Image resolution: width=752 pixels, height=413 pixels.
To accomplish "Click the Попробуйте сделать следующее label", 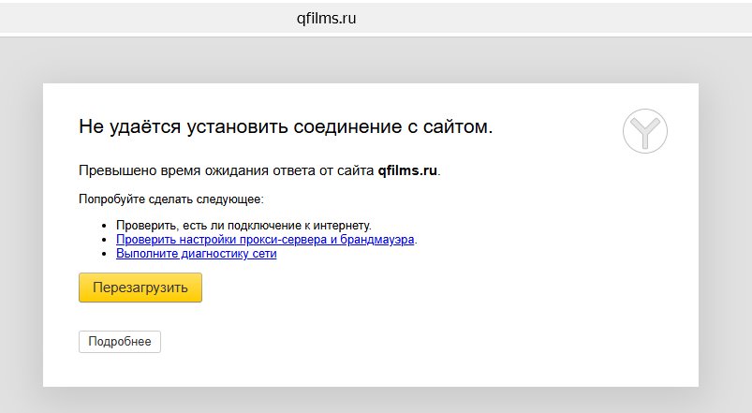I will (x=171, y=199).
